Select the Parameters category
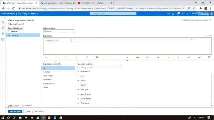 pos(47,79)
